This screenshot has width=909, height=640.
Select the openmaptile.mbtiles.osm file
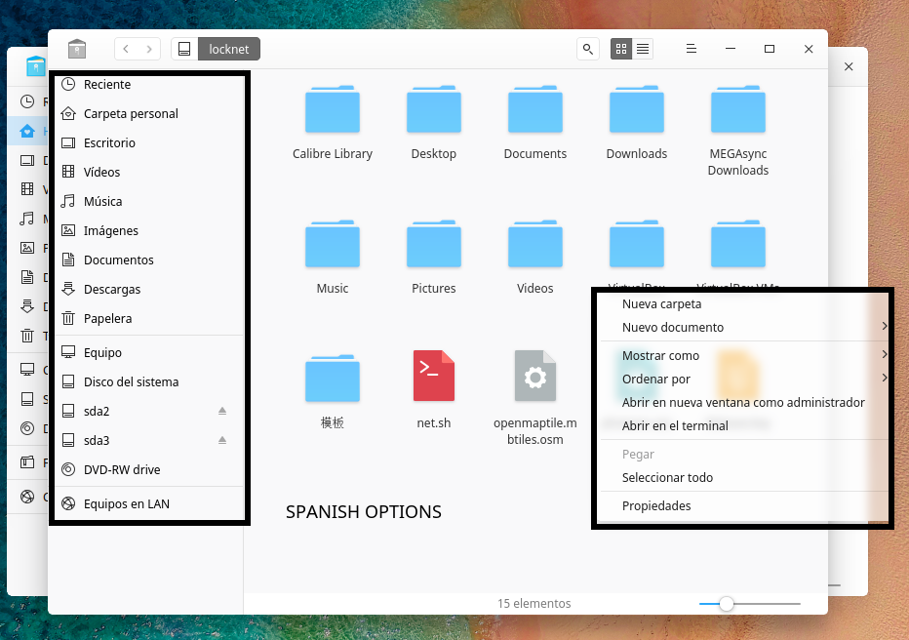535,399
